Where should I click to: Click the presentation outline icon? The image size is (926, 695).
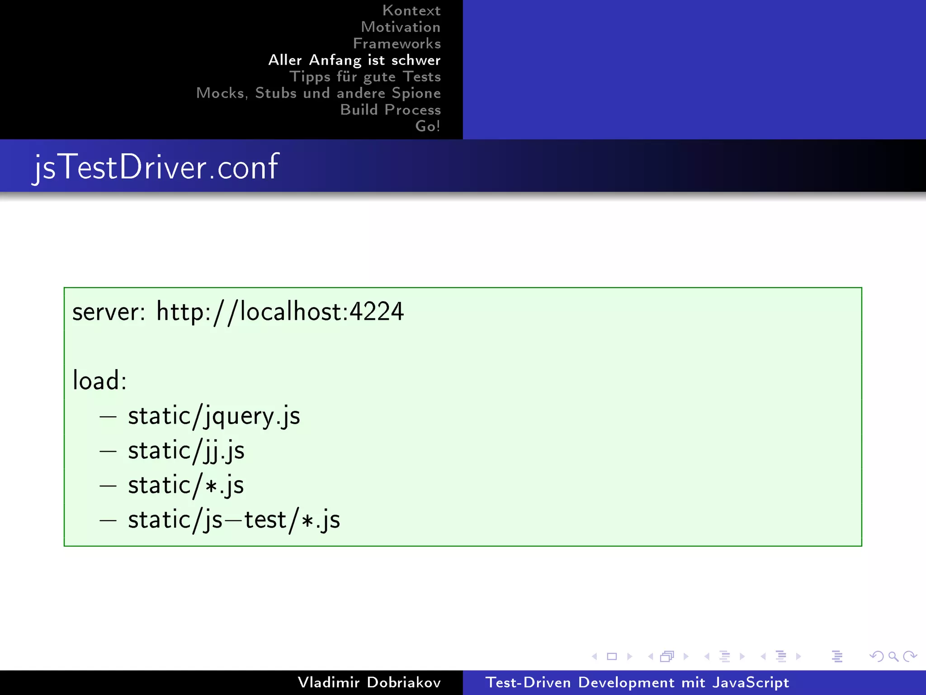click(837, 656)
